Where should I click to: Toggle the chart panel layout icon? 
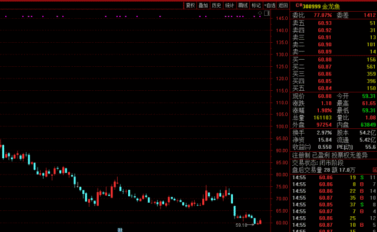tap(267, 13)
